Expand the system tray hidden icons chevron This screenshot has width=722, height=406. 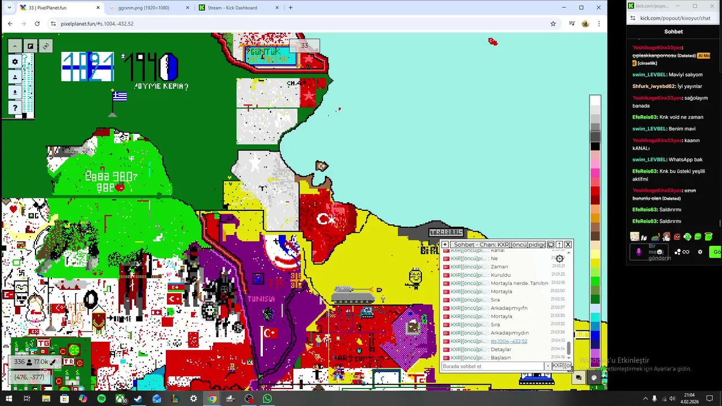(x=645, y=399)
